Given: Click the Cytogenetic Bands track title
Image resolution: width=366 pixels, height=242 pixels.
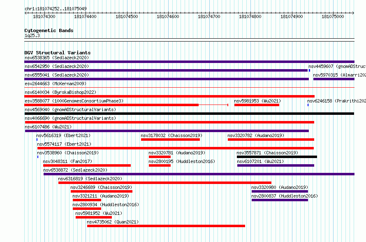Looking at the screenshot, I should [x=49, y=30].
